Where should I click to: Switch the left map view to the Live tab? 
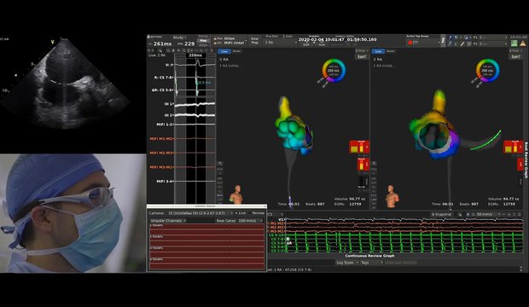(x=224, y=51)
